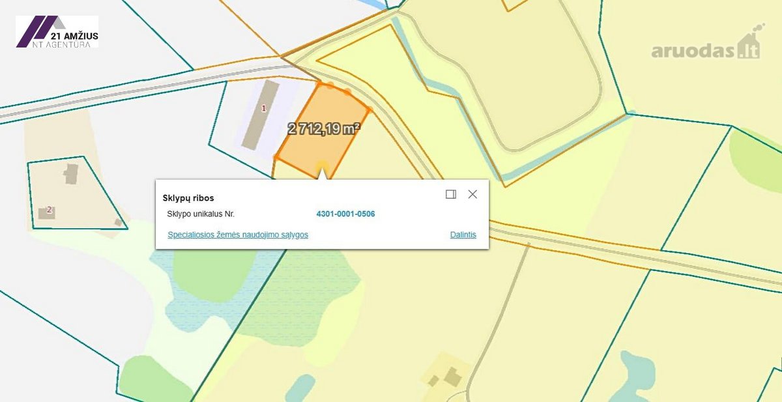Close the Sklypų ribos popup
The height and width of the screenshot is (402, 782).
coord(472,194)
